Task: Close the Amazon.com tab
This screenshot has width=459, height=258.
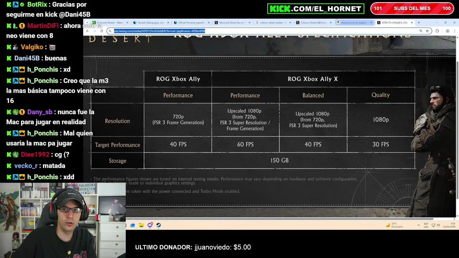Action: click(371, 23)
